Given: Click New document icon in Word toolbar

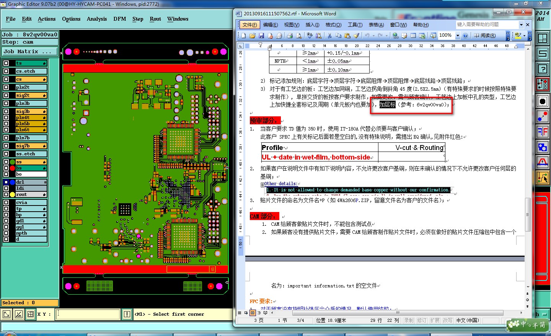Looking at the screenshot, I should pyautogui.click(x=243, y=36).
